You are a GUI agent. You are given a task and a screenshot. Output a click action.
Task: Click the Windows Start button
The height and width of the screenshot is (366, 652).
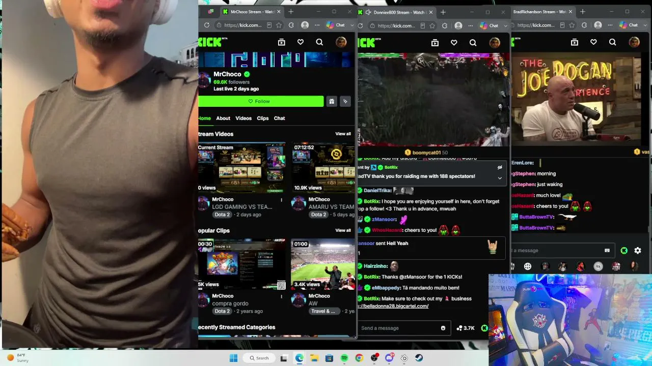(x=233, y=358)
